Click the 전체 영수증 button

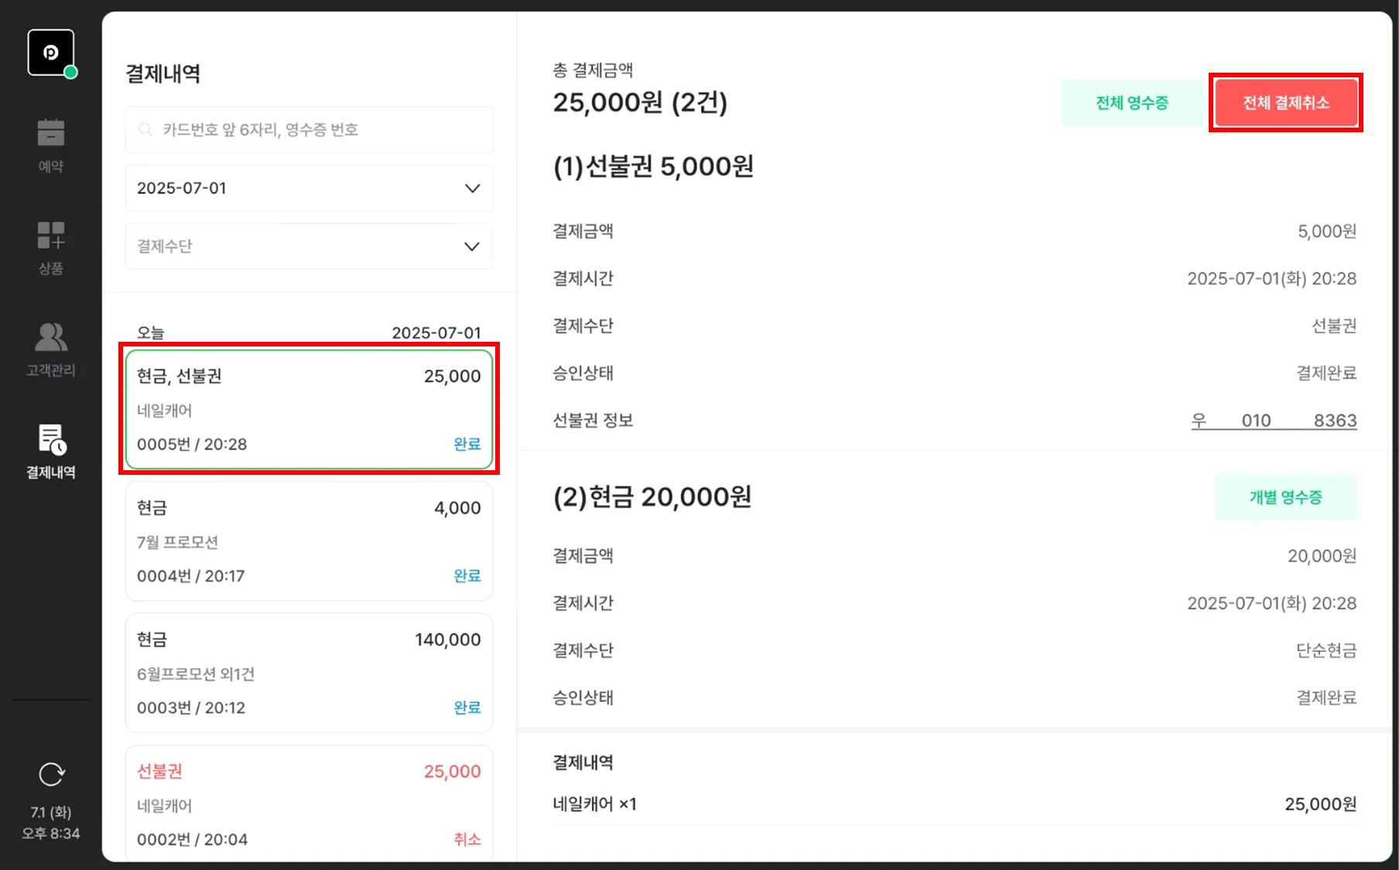[1131, 103]
